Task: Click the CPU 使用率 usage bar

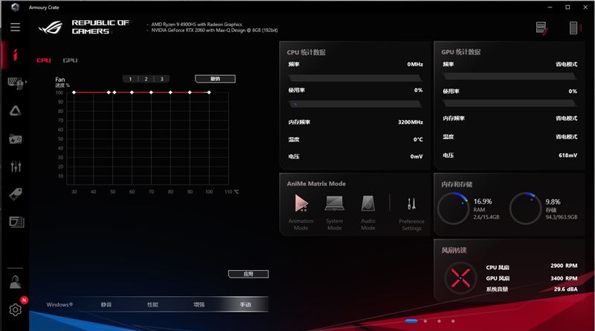Action: pyautogui.click(x=356, y=103)
